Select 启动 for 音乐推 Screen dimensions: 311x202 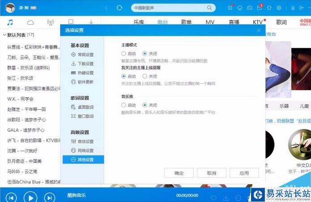(x=124, y=105)
